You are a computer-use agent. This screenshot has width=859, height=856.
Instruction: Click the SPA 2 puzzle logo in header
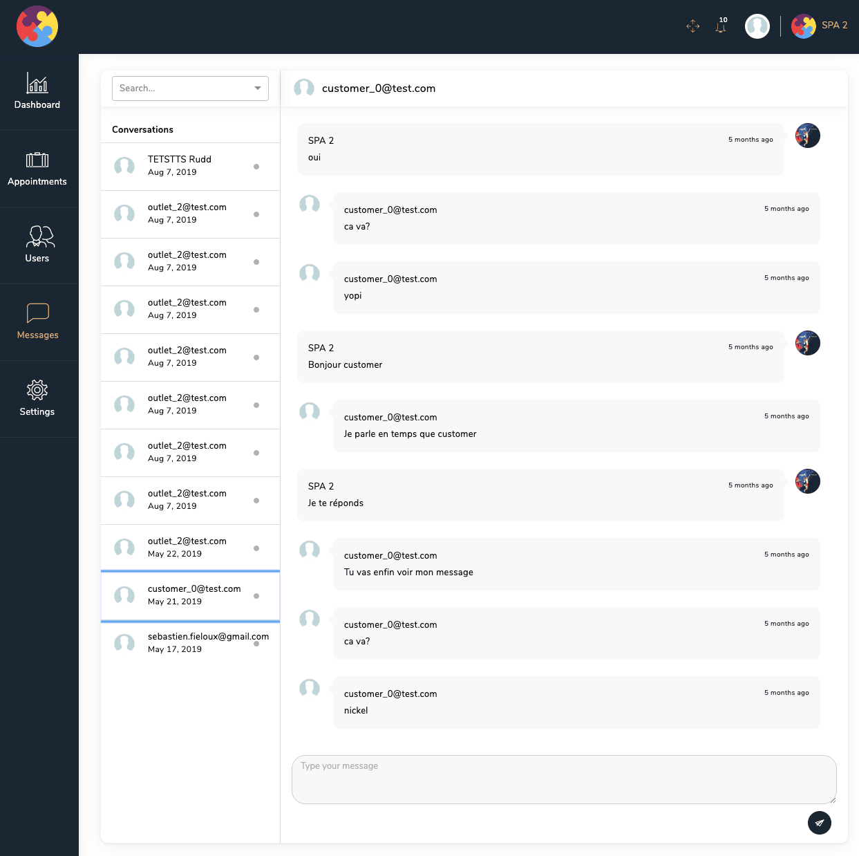804,26
